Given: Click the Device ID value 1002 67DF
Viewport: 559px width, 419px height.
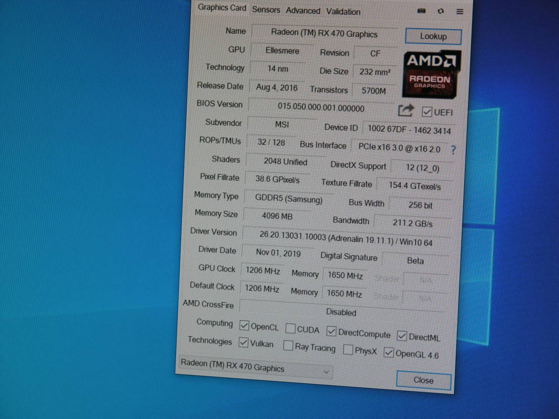Looking at the screenshot, I should 409,130.
